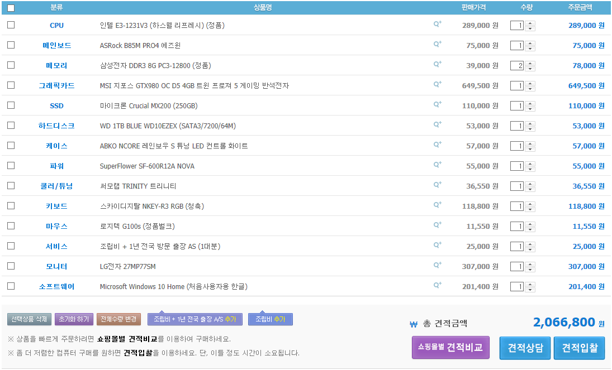The image size is (612, 370).
Task: Click magnifier icon for LG전자 27MP77SM monitor
Action: [438, 265]
